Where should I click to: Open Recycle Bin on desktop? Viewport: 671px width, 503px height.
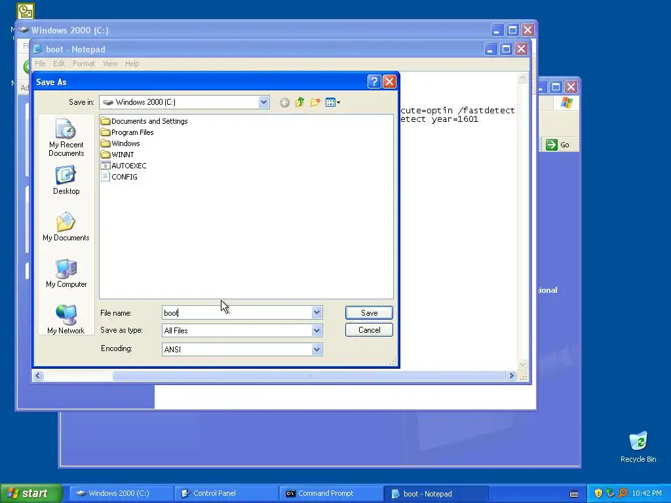[638, 447]
